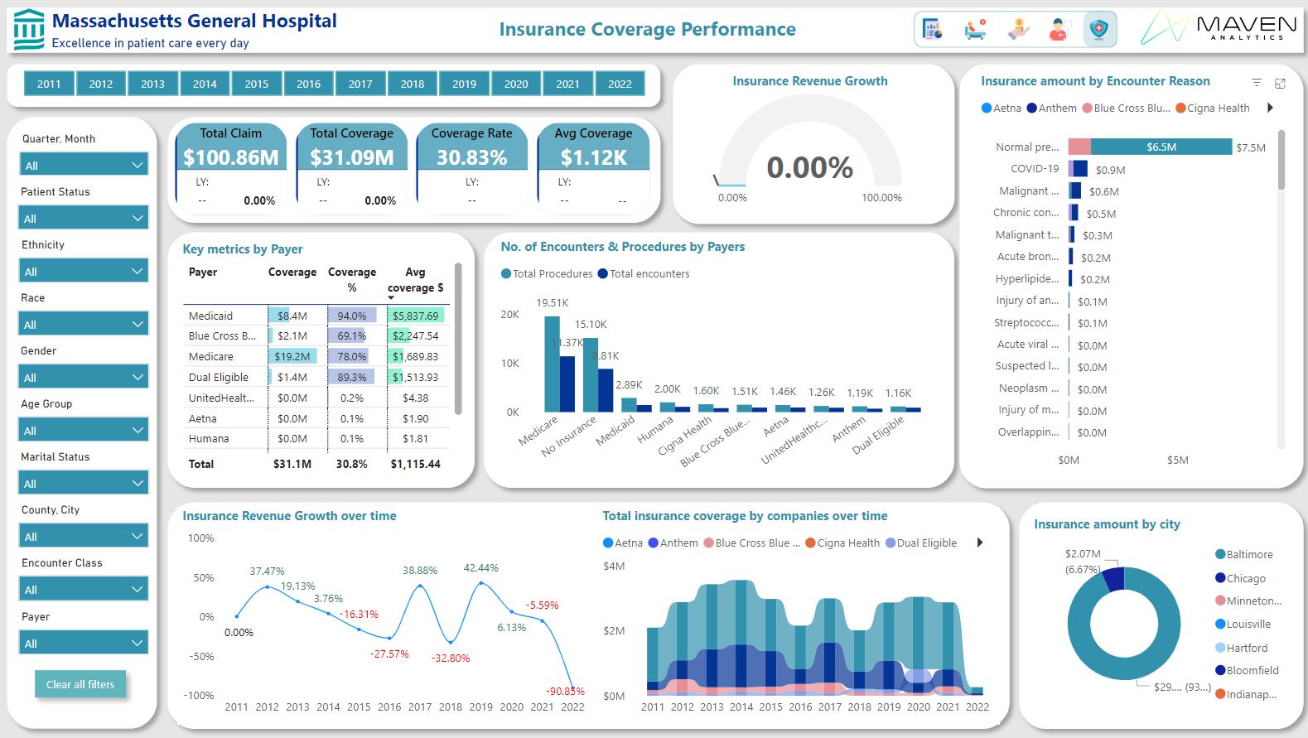Viewport: 1308px width, 738px height.
Task: Click the Baltimore legend swatch in city chart
Action: click(x=1220, y=554)
